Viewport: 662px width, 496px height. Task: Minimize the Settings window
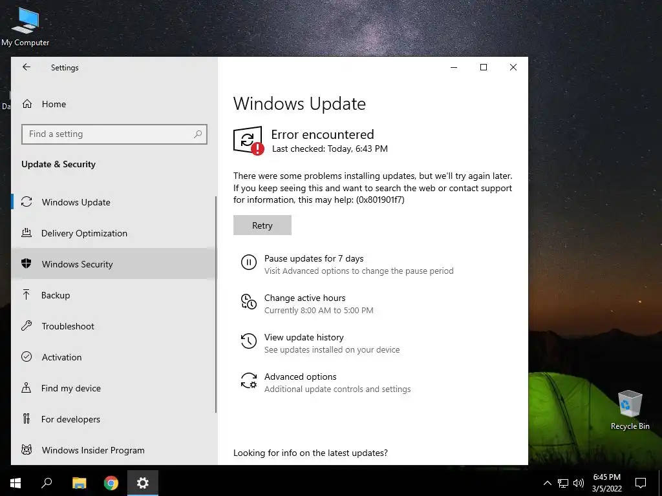pos(454,67)
